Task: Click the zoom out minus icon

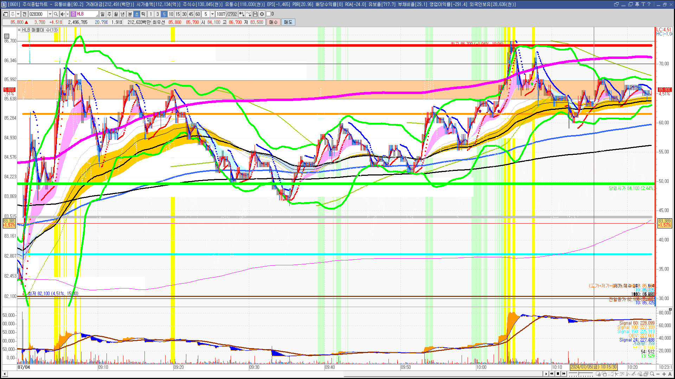Action: pyautogui.click(x=658, y=374)
